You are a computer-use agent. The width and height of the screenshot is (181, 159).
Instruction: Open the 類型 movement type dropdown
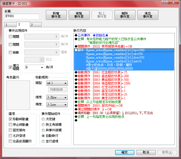tap(57, 83)
